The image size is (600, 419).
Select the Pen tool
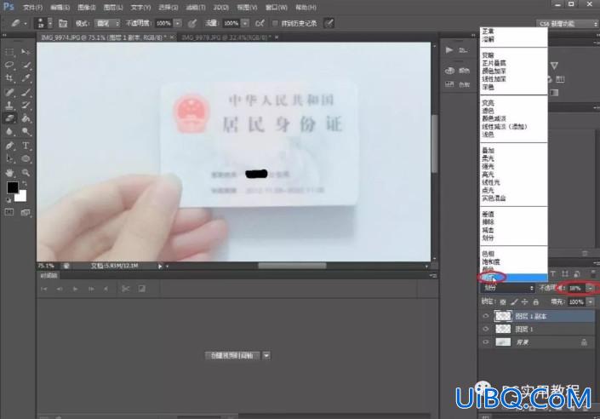9,146
